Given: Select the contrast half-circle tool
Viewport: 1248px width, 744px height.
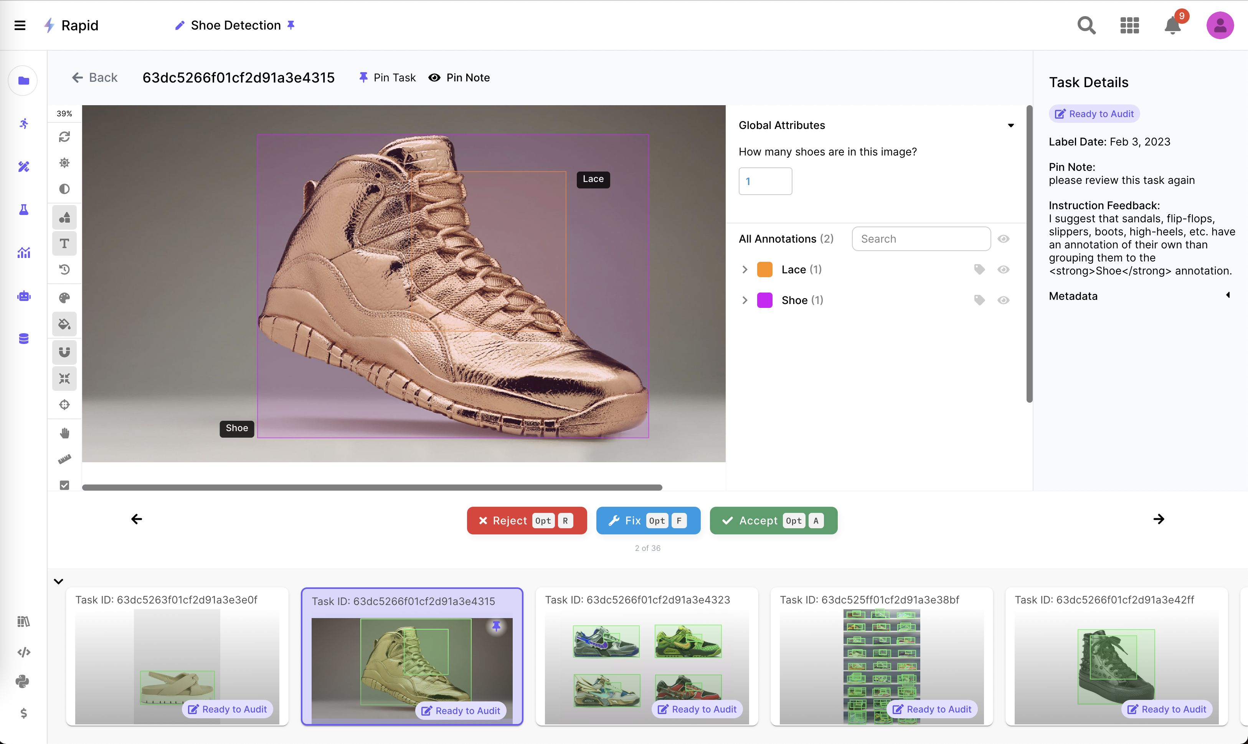Looking at the screenshot, I should point(64,189).
